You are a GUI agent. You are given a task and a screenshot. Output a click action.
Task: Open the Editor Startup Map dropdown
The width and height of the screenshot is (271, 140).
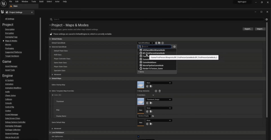click(159, 83)
